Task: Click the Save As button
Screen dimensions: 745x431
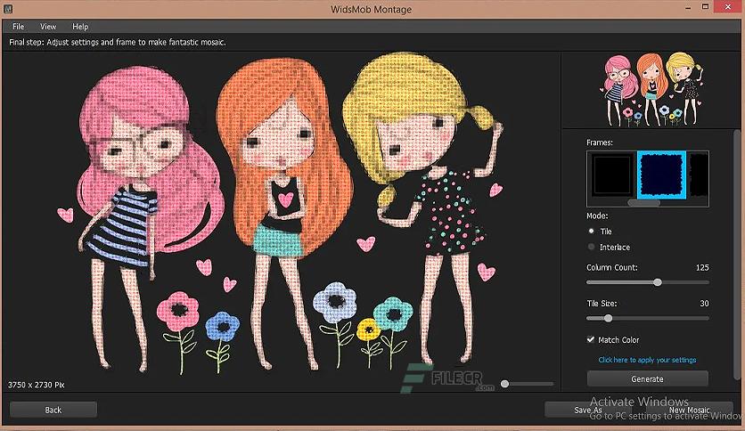Action: pos(588,410)
